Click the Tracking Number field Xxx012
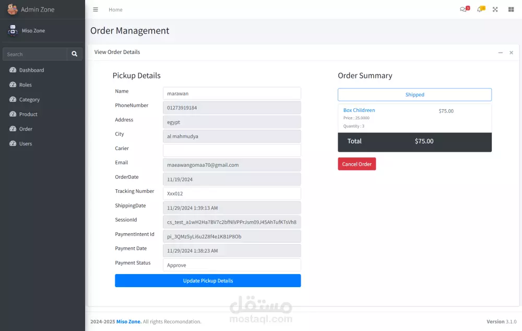The width and height of the screenshot is (522, 331). [x=232, y=193]
